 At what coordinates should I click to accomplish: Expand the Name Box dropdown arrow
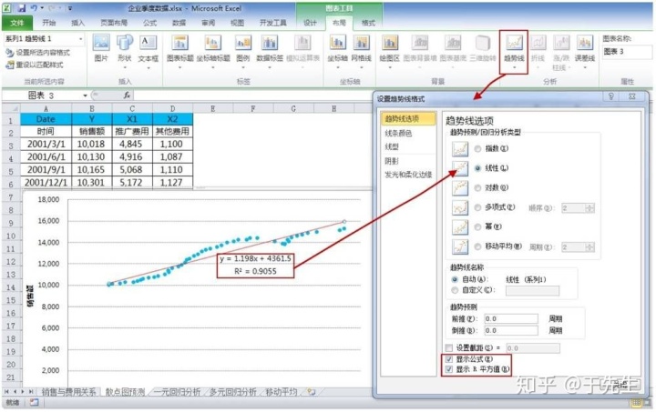coord(85,95)
